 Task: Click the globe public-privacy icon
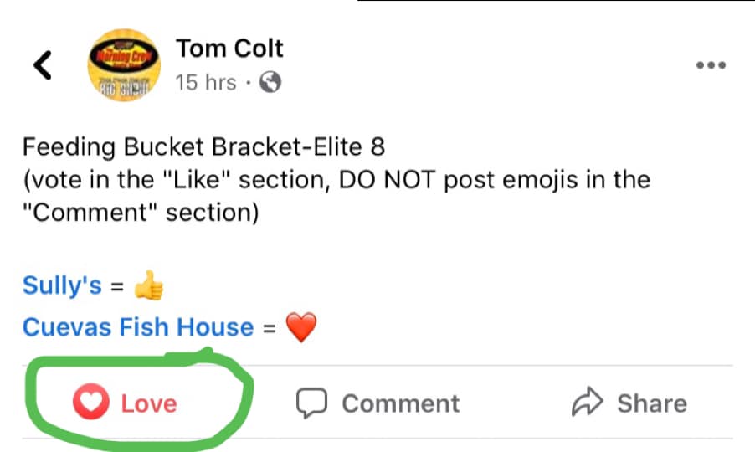[270, 82]
